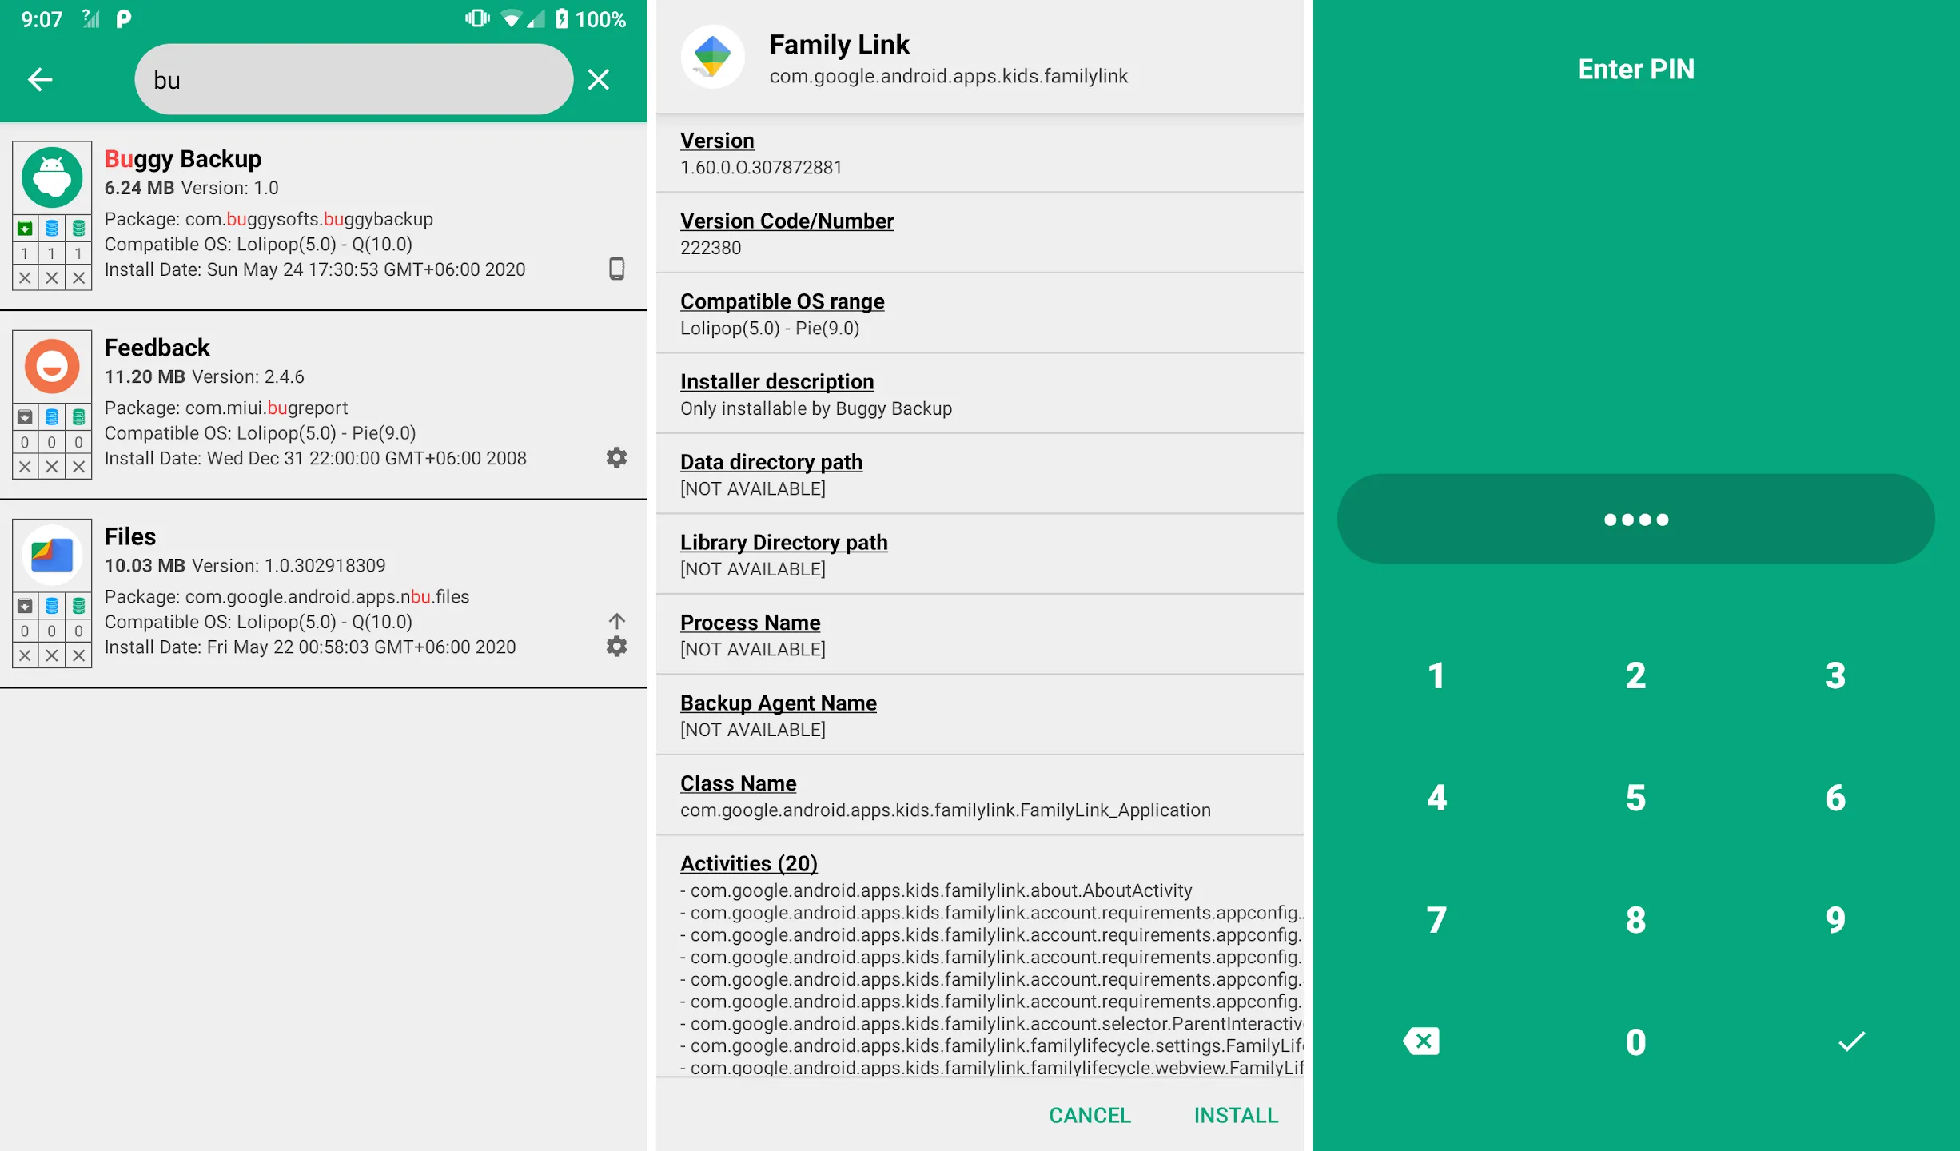Tap the backspace icon on PIN keypad

[1421, 1041]
